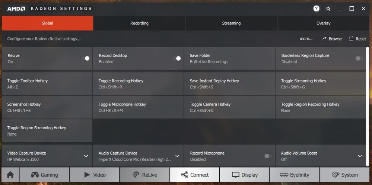Image resolution: width=372 pixels, height=185 pixels.
Task: Click the AMD logo in title bar
Action: [16, 9]
